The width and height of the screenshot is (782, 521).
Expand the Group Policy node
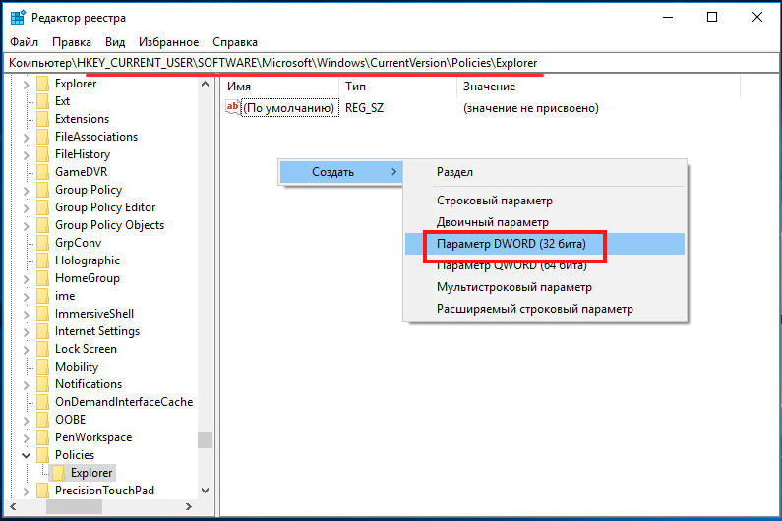[x=26, y=191]
